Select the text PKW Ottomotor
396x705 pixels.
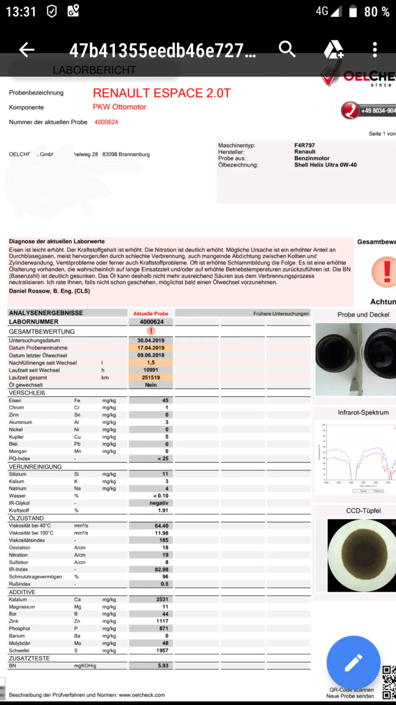(x=120, y=107)
